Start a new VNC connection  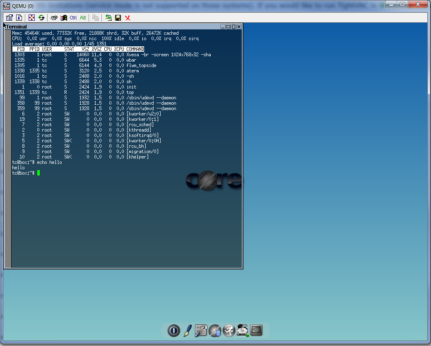tap(108, 18)
